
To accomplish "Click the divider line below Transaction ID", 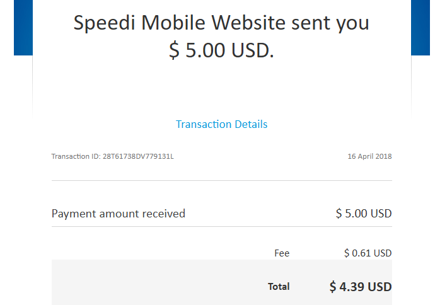I will [x=222, y=180].
